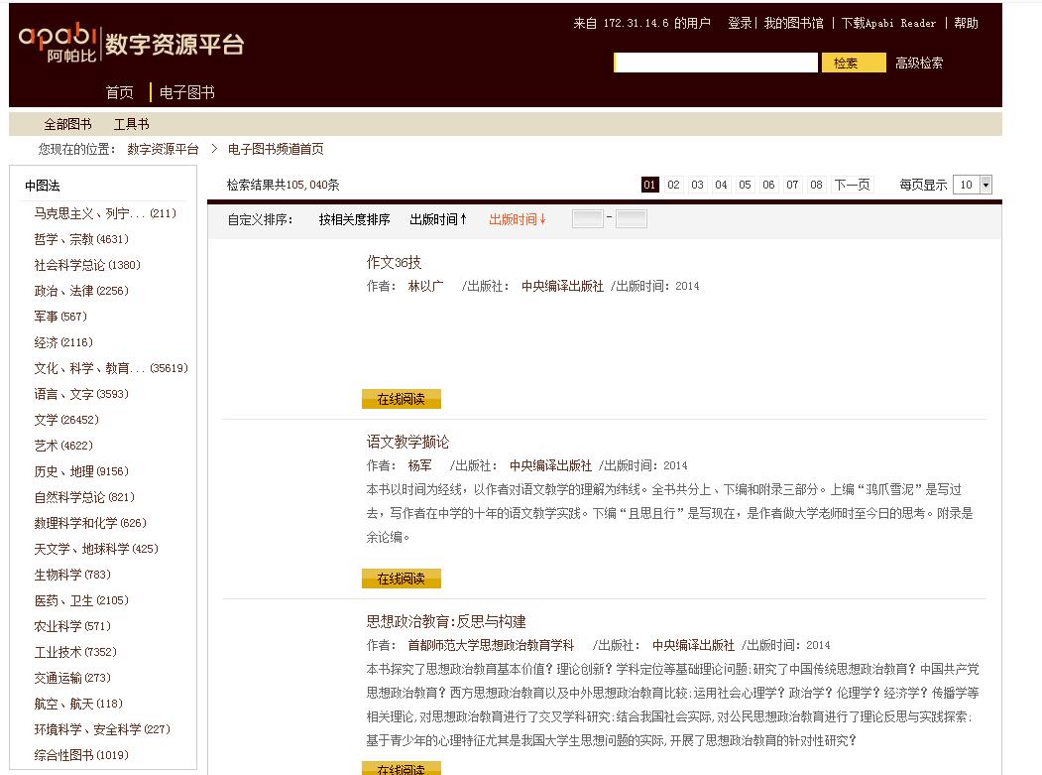Click 下载Apabi Reader link
This screenshot has width=1042, height=775.
(888, 23)
